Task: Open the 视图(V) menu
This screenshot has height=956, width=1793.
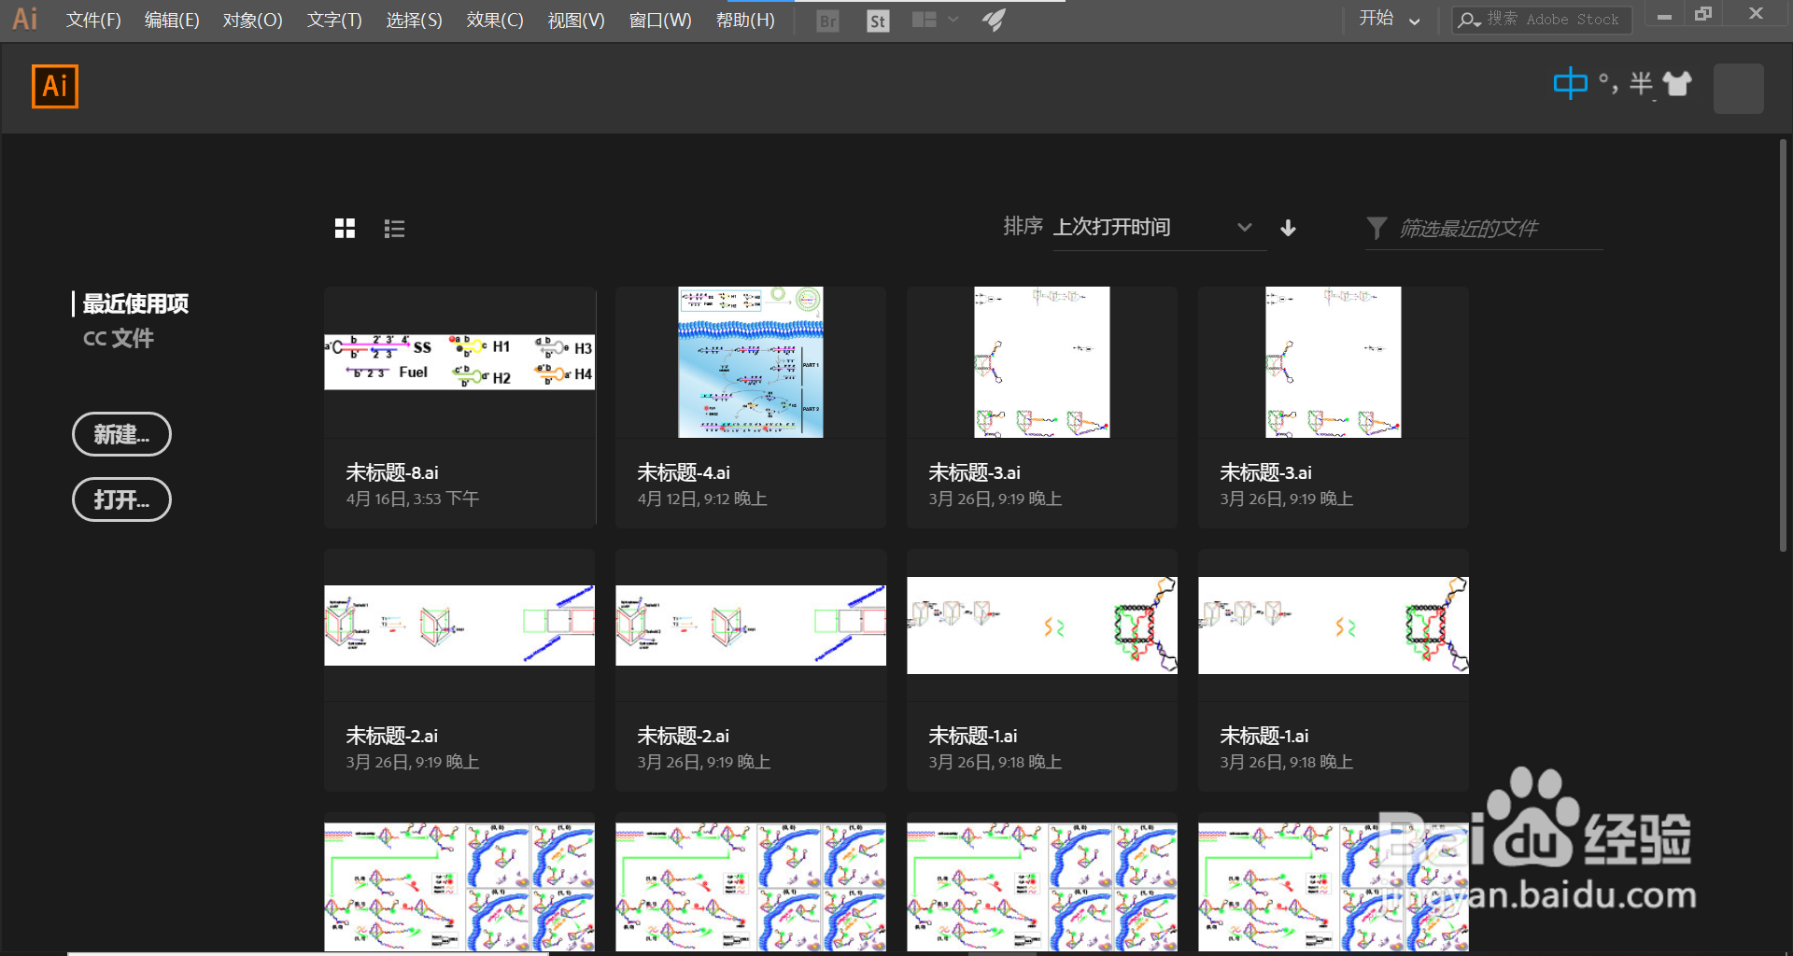Action: click(x=576, y=20)
